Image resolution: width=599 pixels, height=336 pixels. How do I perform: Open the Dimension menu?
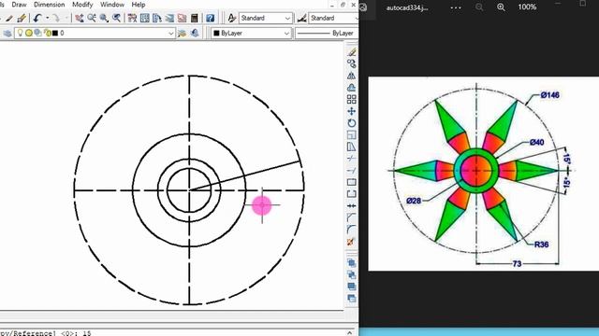[x=50, y=5]
